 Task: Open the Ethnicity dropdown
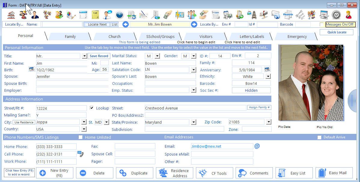point(268,76)
